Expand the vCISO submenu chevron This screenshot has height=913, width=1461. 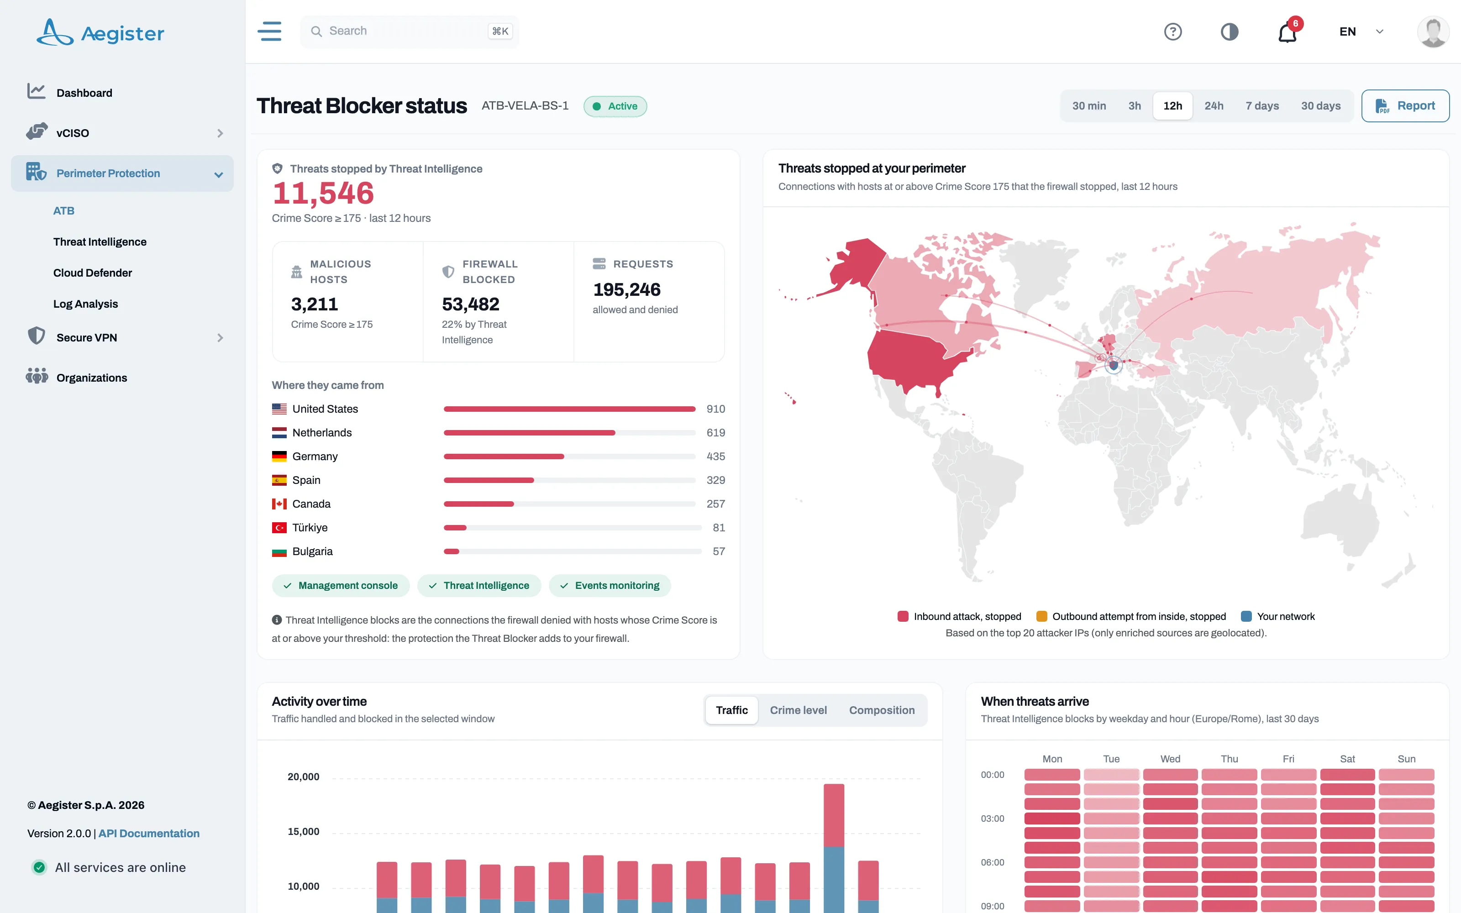[x=220, y=133]
